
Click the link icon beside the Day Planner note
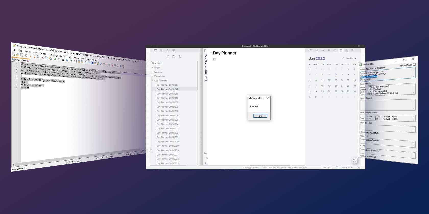(x=205, y=153)
